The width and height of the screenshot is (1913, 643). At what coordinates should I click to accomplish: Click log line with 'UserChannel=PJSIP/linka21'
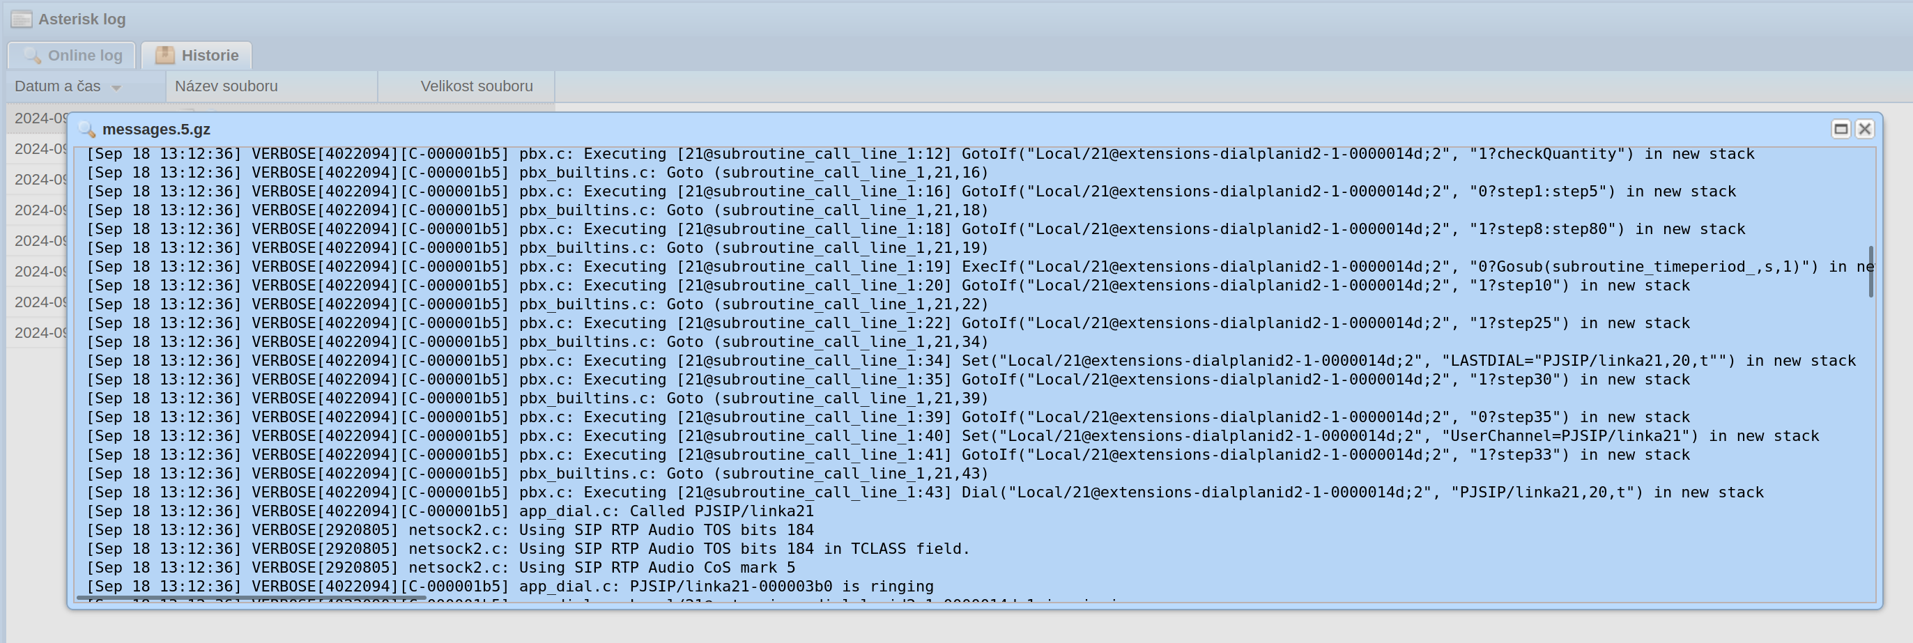(953, 436)
